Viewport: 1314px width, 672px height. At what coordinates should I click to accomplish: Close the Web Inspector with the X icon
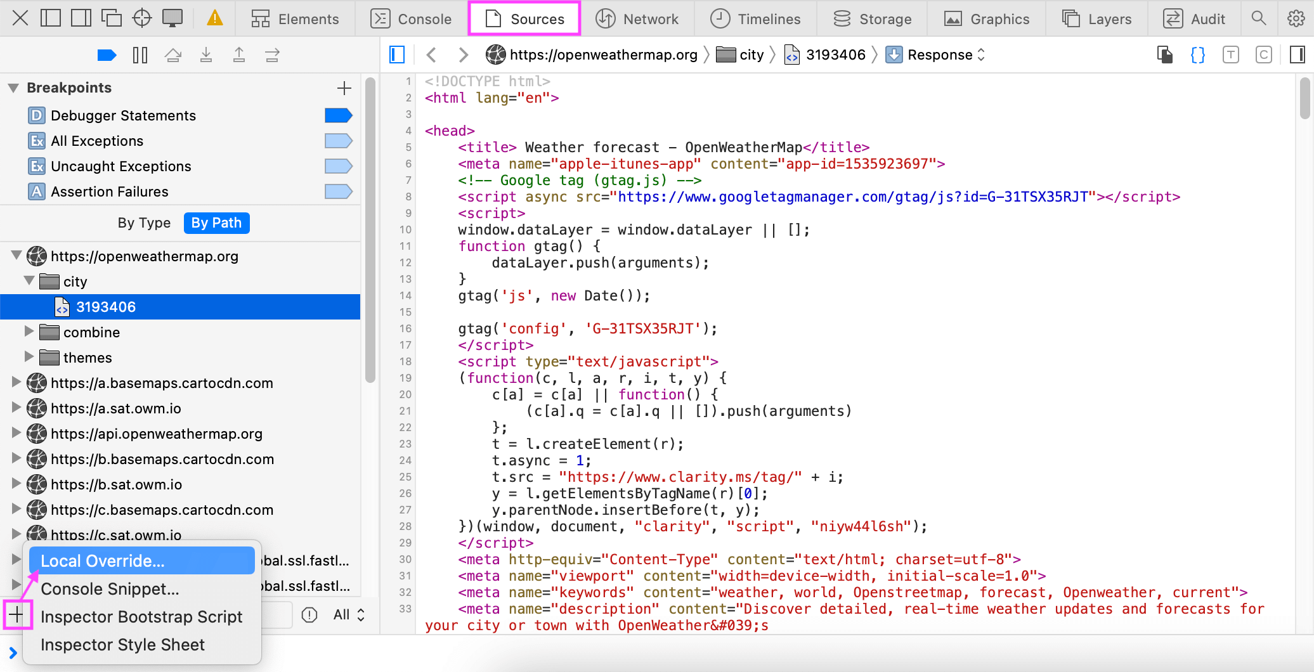point(20,18)
